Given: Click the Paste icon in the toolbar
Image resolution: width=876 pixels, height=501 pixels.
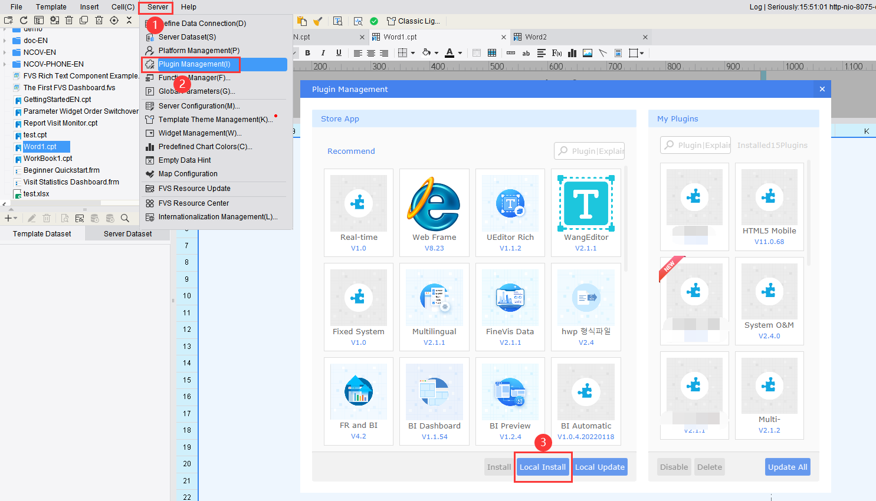Looking at the screenshot, I should (x=302, y=21).
